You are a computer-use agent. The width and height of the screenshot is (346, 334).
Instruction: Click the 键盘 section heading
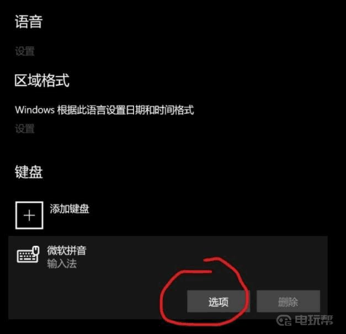click(29, 172)
